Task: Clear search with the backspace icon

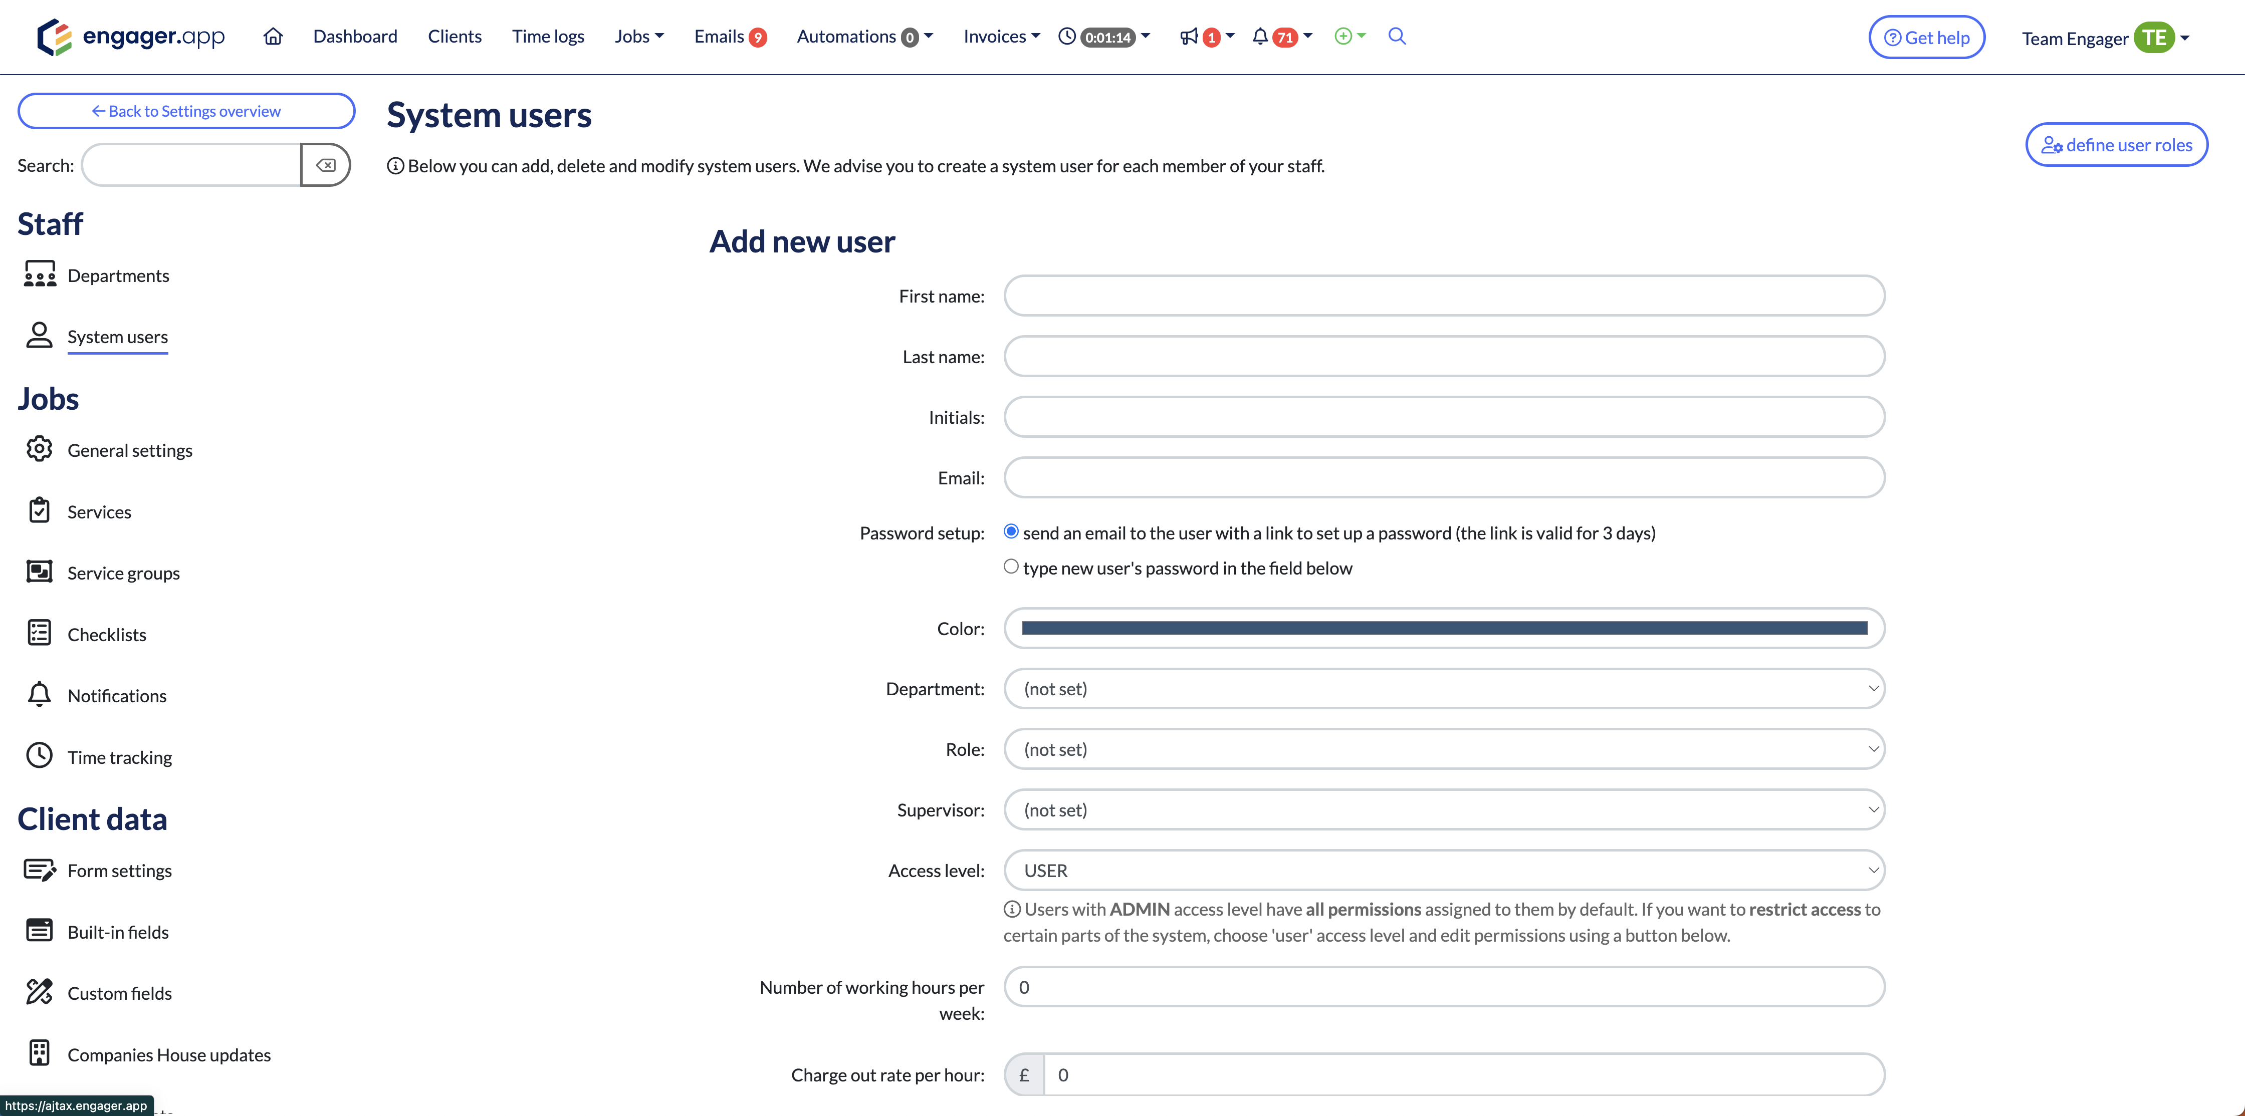Action: pos(326,165)
